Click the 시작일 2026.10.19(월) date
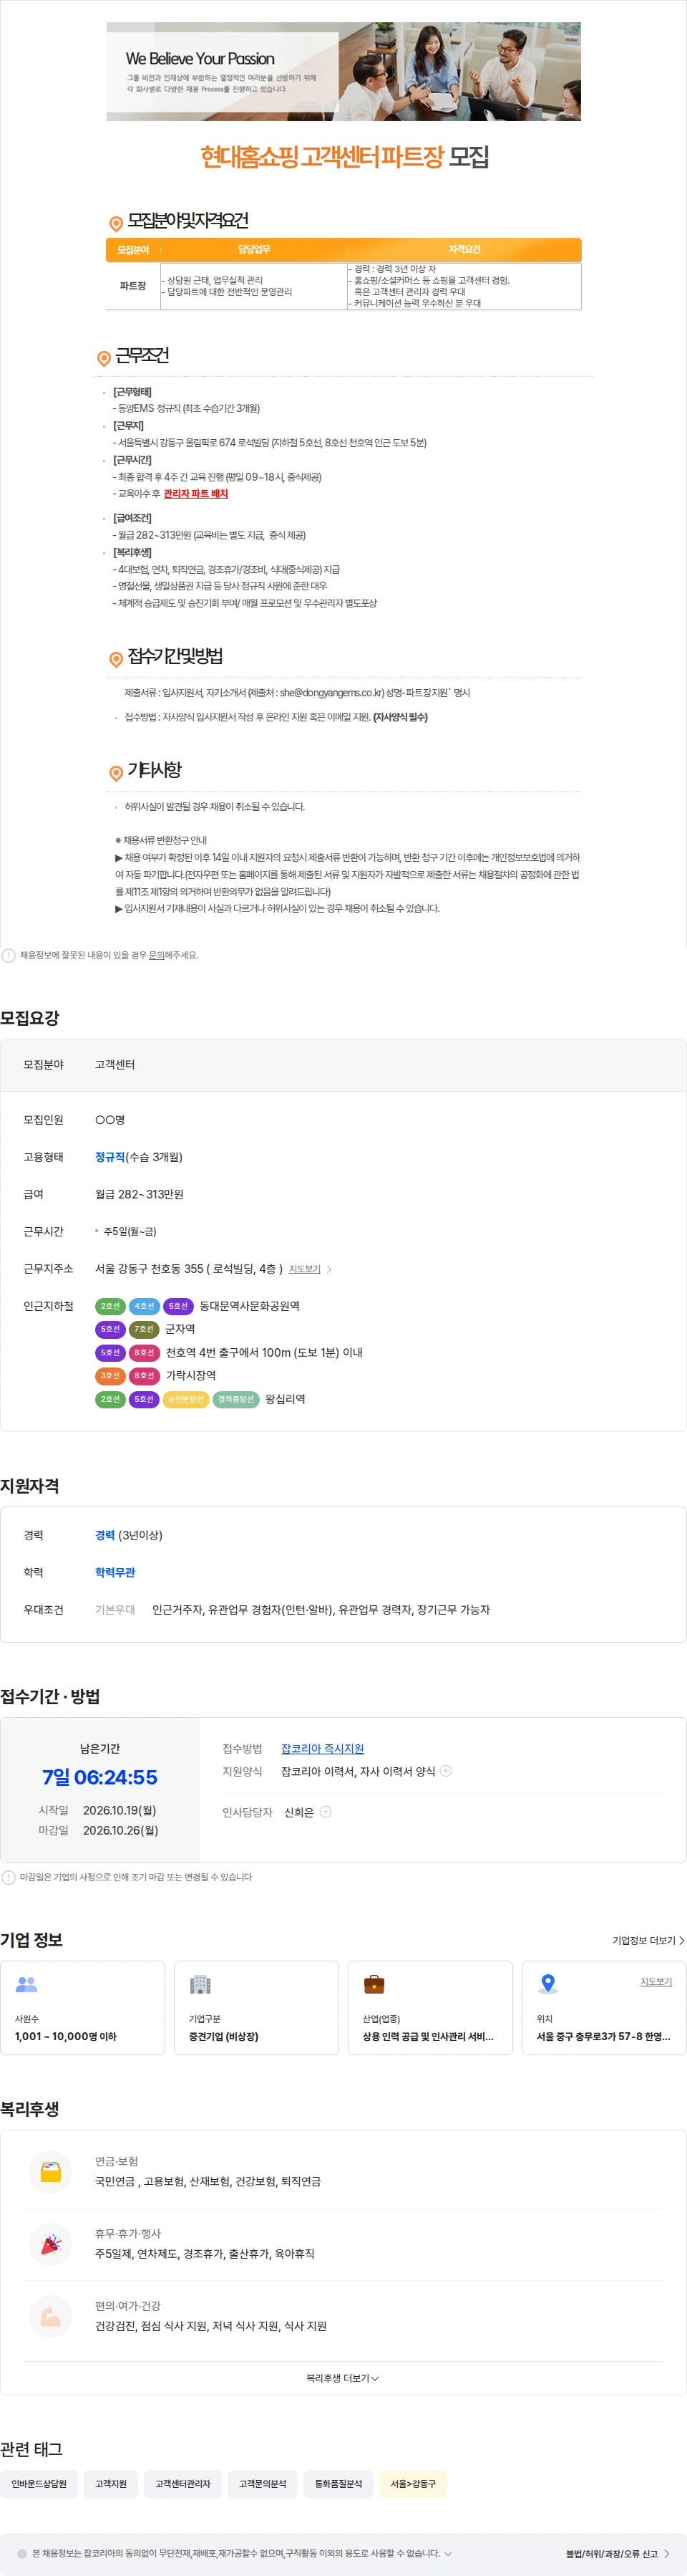Viewport: 687px width, 2576px height. pos(120,1810)
